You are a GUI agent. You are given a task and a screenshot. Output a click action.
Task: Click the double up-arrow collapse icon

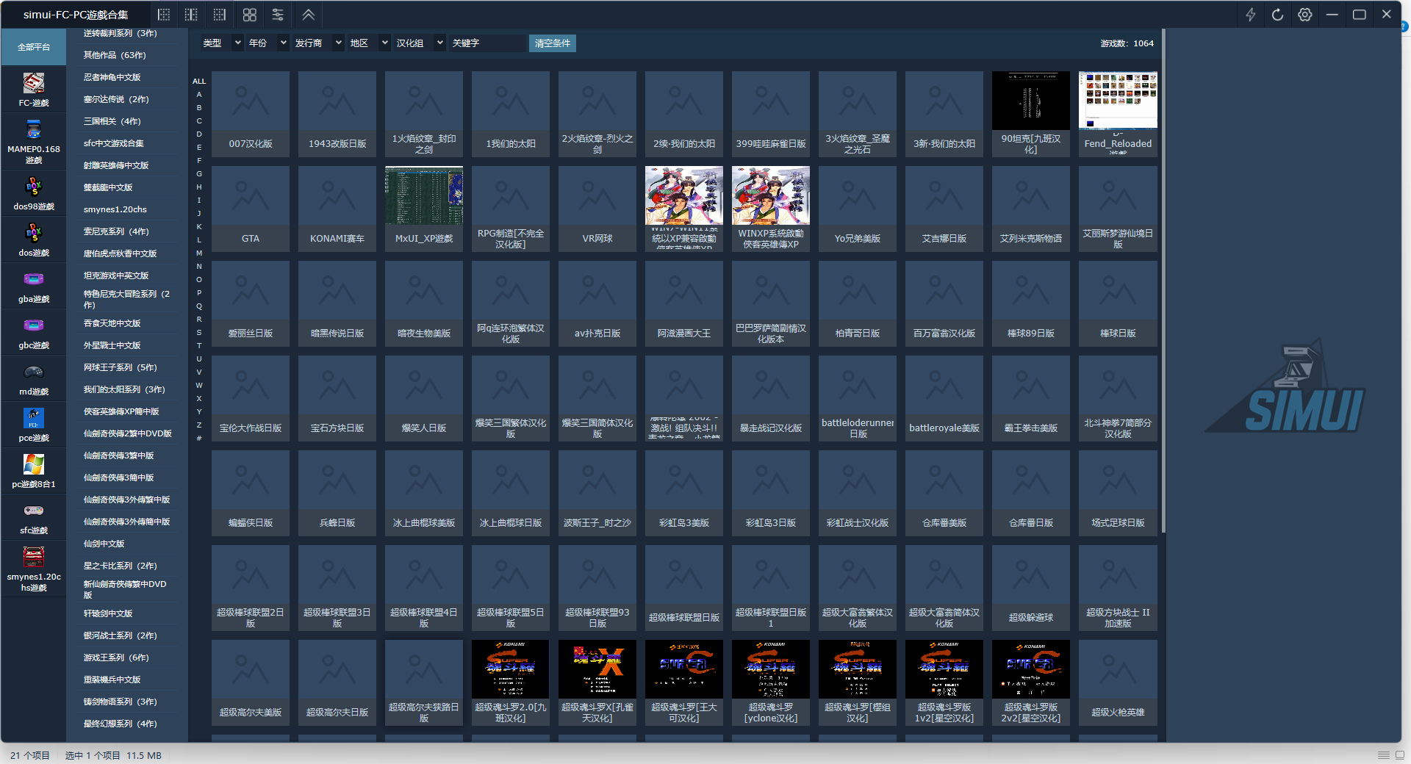tap(309, 15)
